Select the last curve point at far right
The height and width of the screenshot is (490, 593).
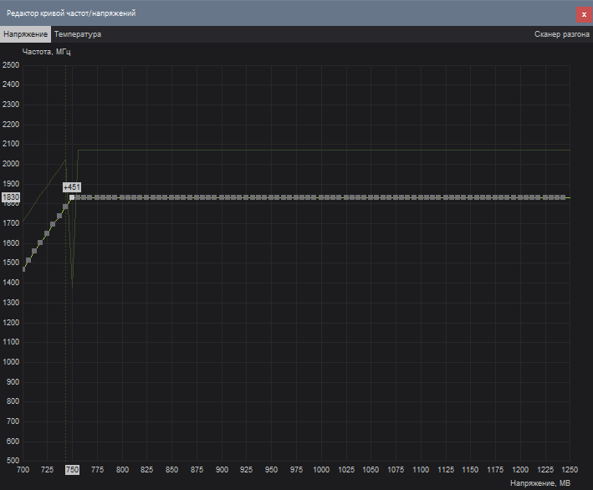pyautogui.click(x=563, y=197)
